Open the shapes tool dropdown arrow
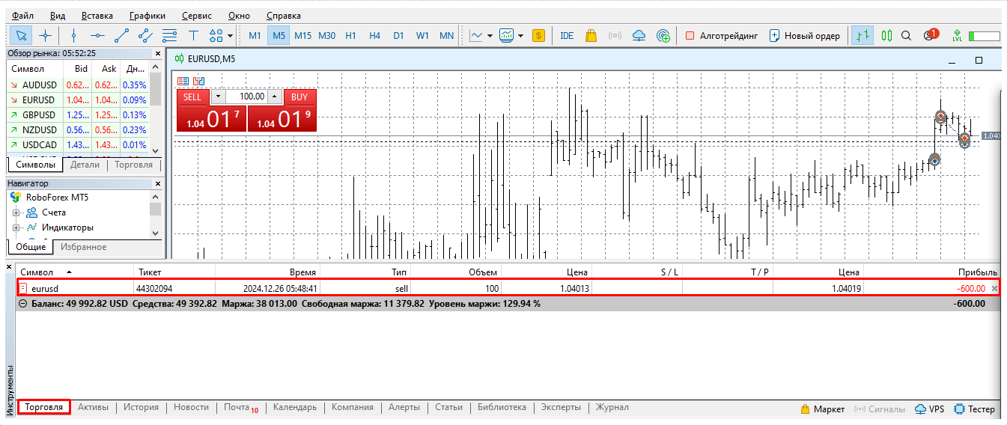 coord(231,35)
